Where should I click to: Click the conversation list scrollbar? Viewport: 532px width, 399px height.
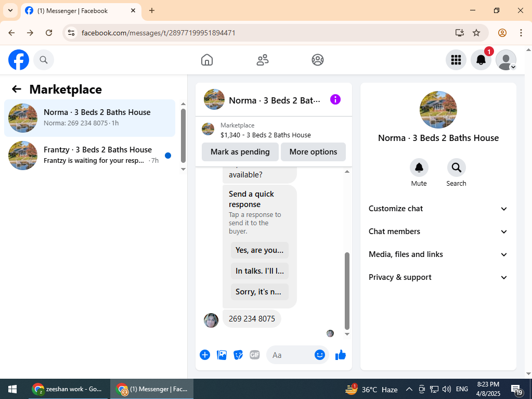[x=183, y=136]
